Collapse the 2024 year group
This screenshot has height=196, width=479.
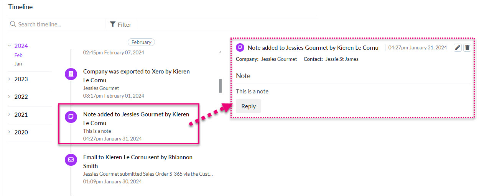9,46
